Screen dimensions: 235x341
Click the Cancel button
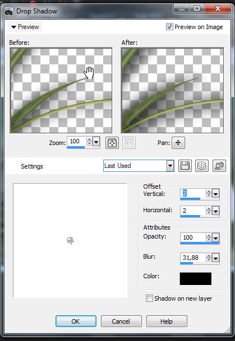[x=121, y=321]
